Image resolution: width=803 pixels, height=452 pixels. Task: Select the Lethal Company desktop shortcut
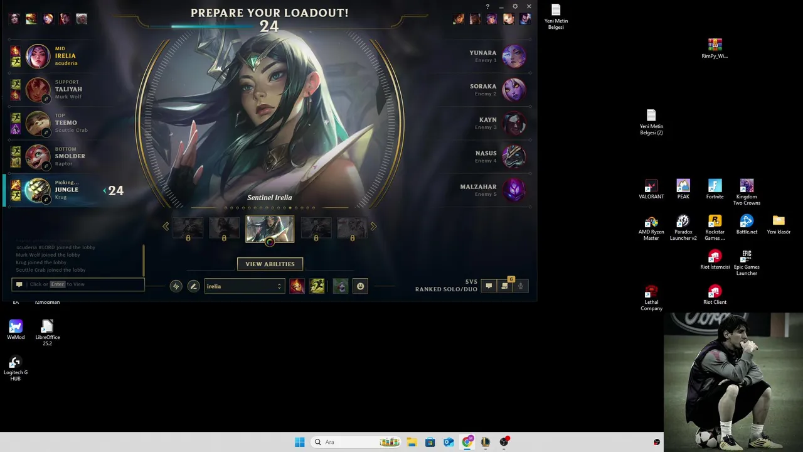click(651, 298)
